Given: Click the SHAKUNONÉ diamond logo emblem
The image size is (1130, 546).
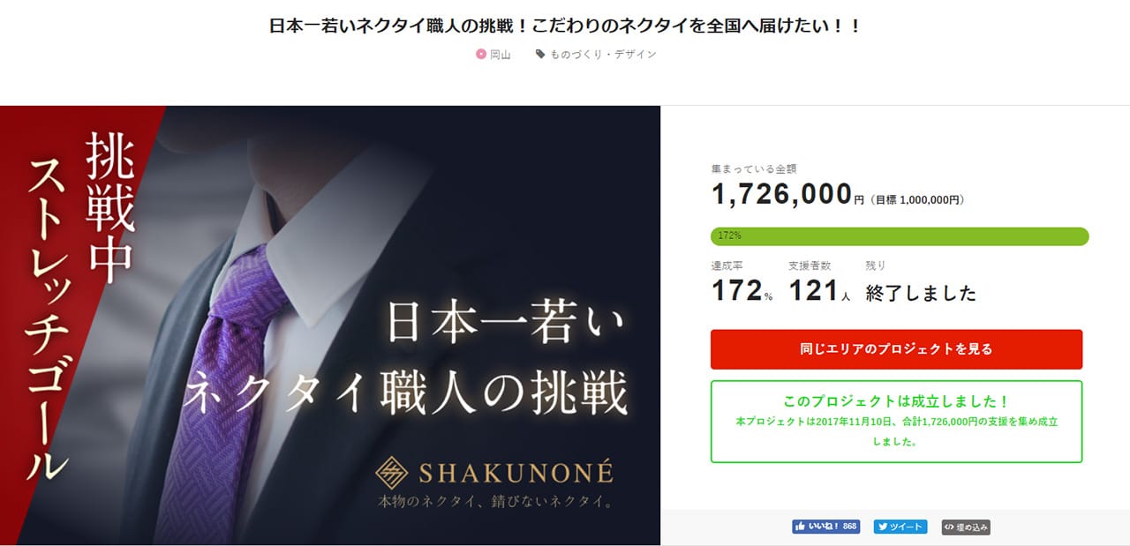Looking at the screenshot, I should click(x=392, y=473).
